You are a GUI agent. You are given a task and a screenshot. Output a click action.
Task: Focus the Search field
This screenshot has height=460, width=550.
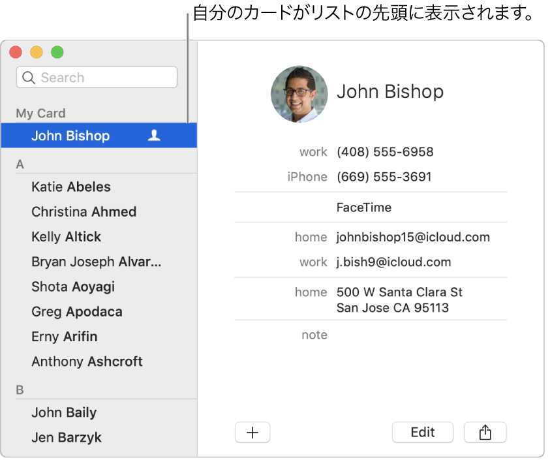pyautogui.click(x=97, y=77)
